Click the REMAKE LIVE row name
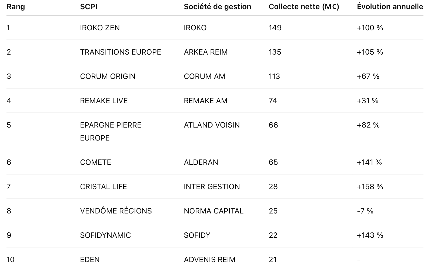This screenshot has height=274, width=427. [104, 101]
